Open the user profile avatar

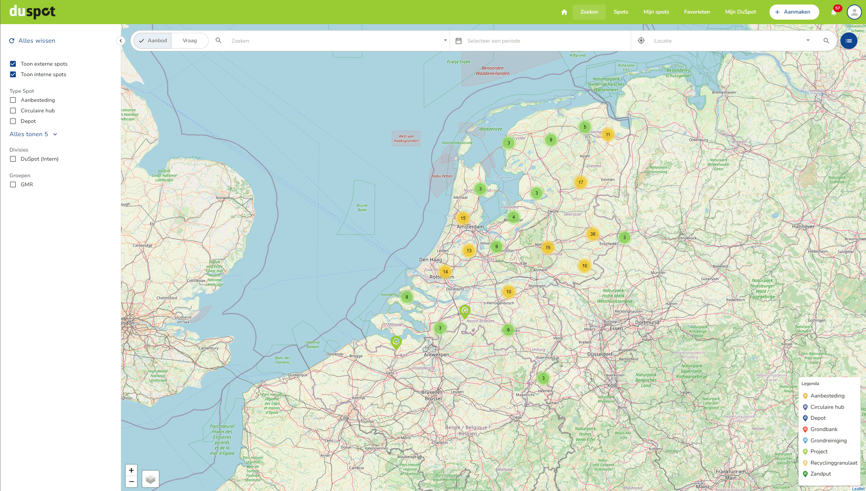click(854, 12)
